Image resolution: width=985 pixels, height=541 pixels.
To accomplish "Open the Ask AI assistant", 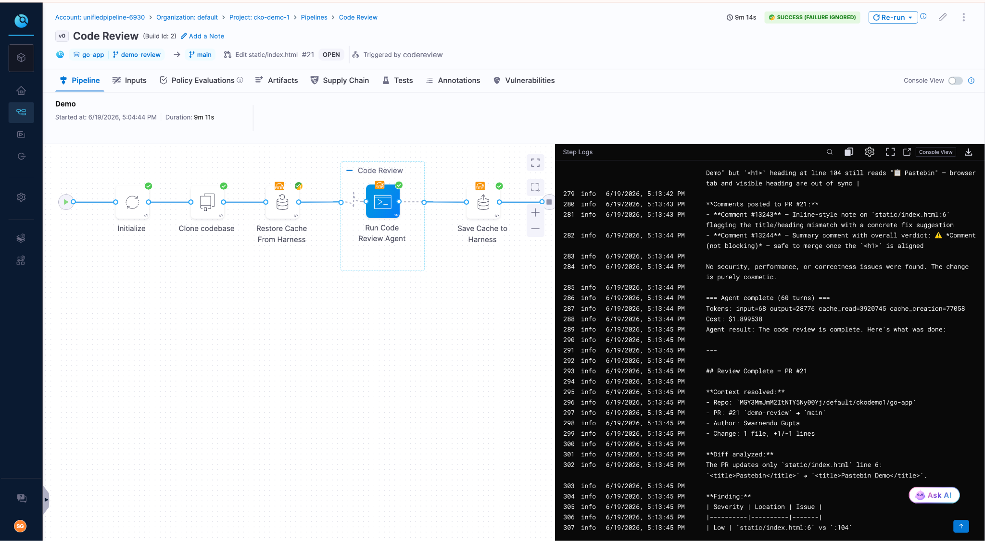I will tap(934, 495).
